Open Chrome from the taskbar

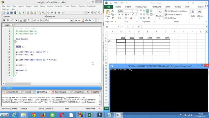[x=33, y=115]
